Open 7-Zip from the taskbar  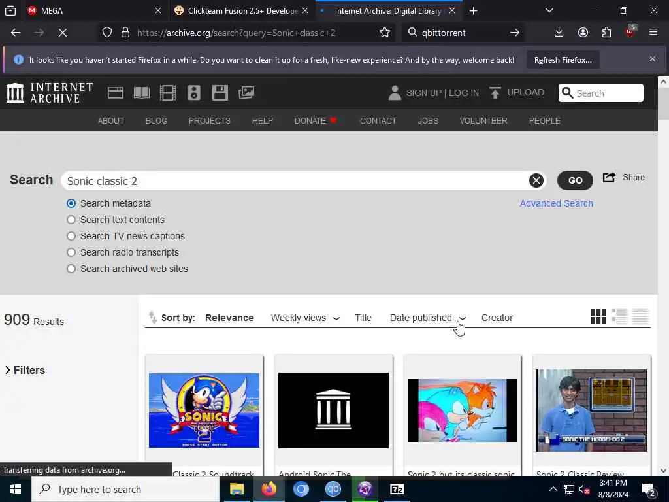[397, 489]
